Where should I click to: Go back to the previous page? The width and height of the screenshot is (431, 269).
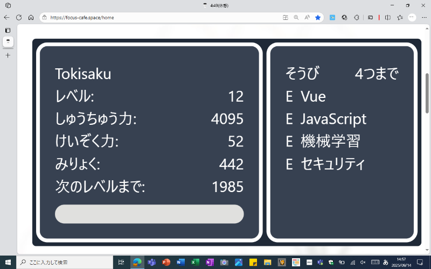coord(6,18)
